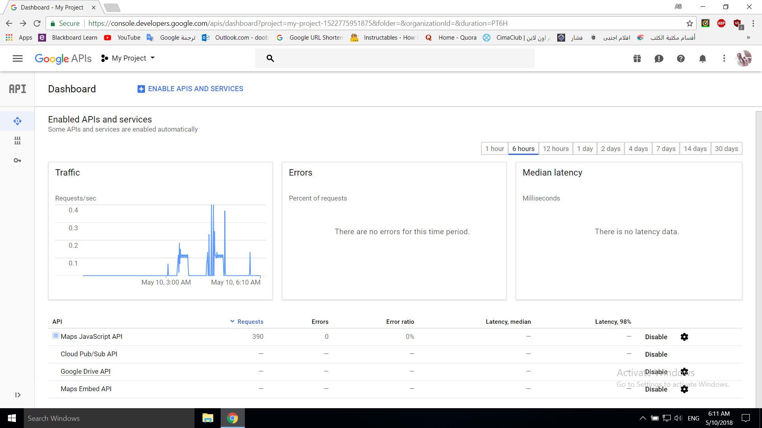Open the Google Drive API link
Screen dimensions: 762x428
(85, 371)
